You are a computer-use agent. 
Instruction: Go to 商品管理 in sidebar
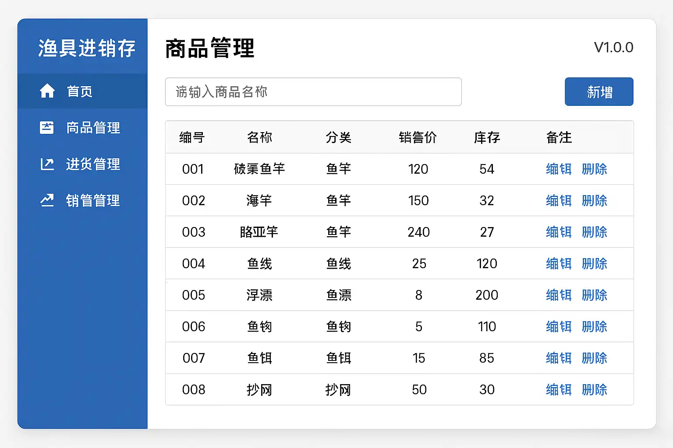(93, 128)
